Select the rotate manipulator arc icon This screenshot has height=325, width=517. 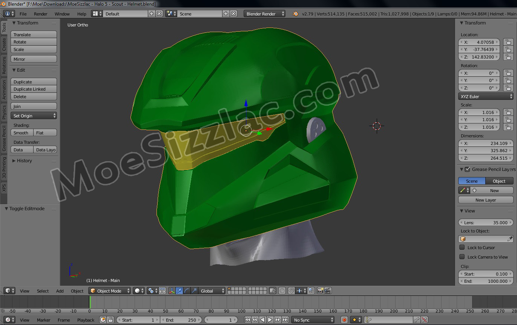pyautogui.click(x=187, y=291)
